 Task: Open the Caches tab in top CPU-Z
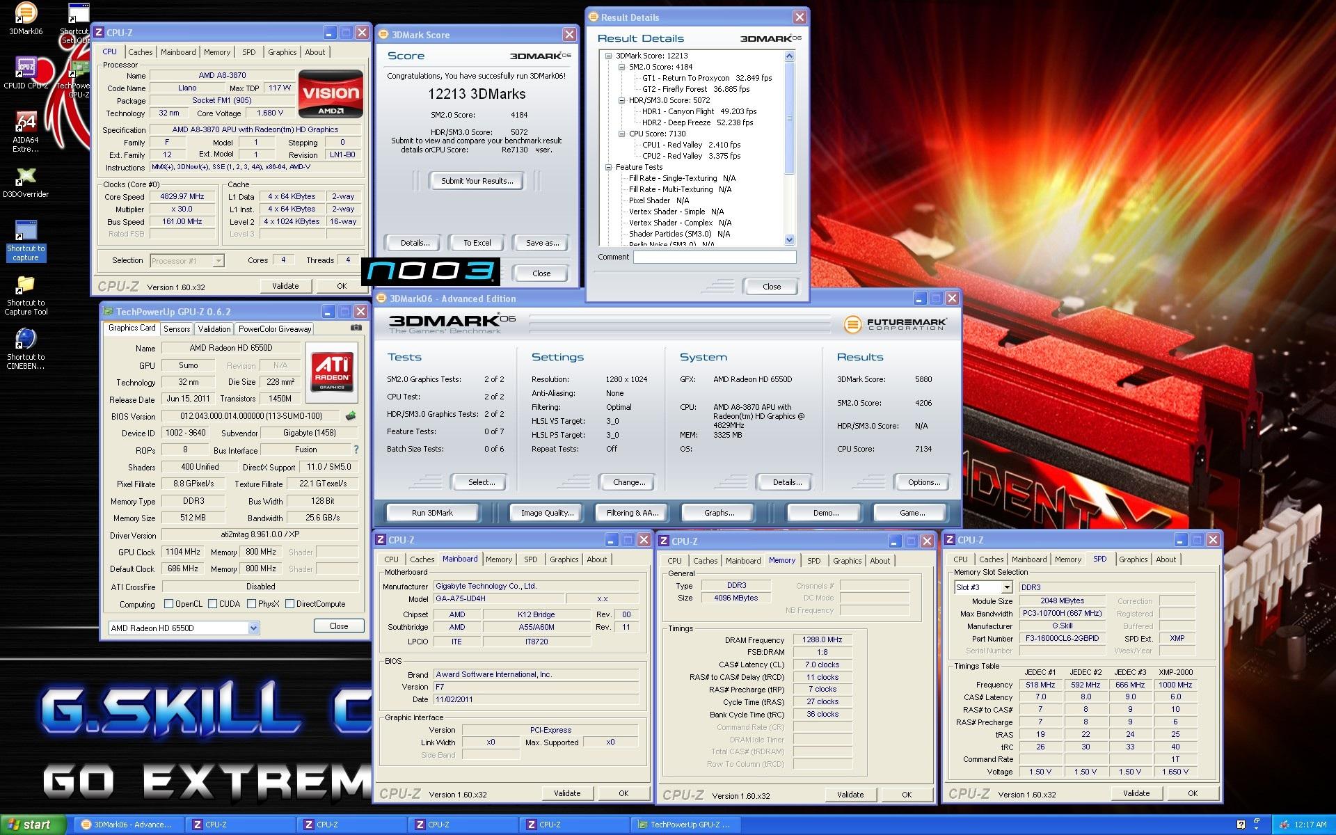pyautogui.click(x=140, y=52)
